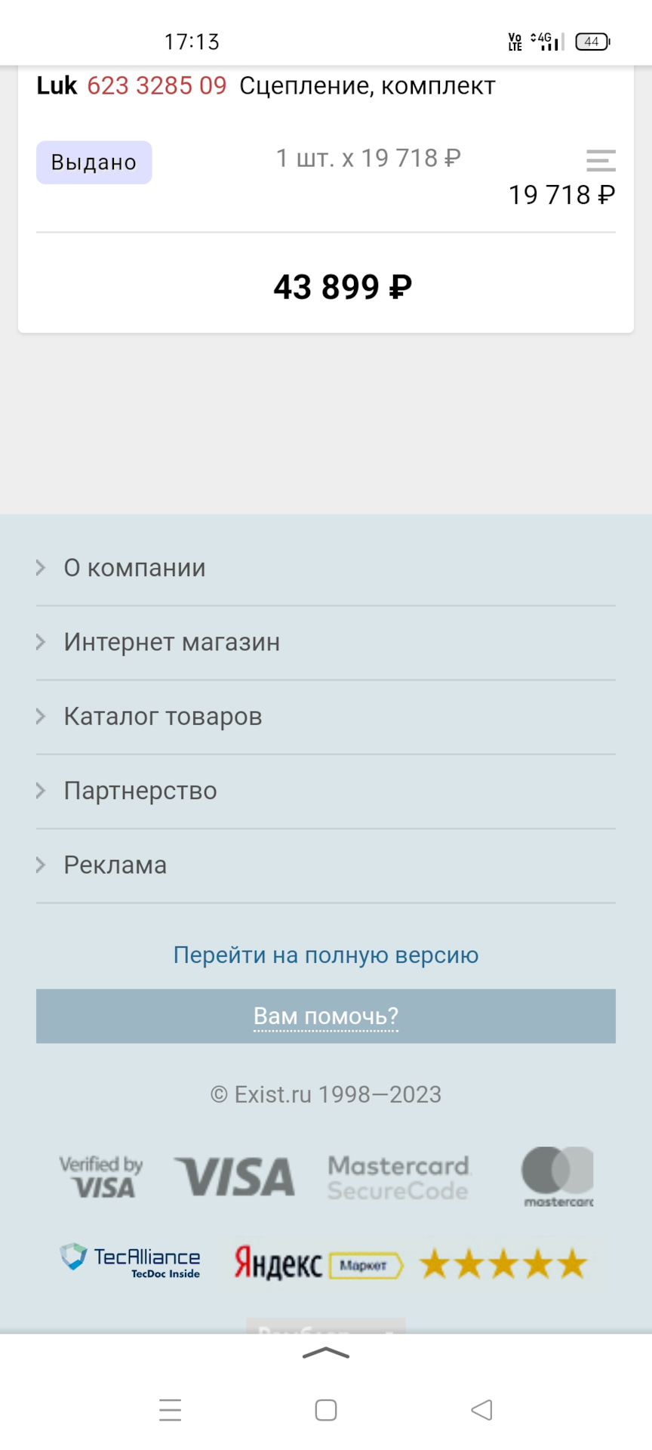Open the Перейти на полную версию link
The height and width of the screenshot is (1450, 652).
(x=326, y=955)
